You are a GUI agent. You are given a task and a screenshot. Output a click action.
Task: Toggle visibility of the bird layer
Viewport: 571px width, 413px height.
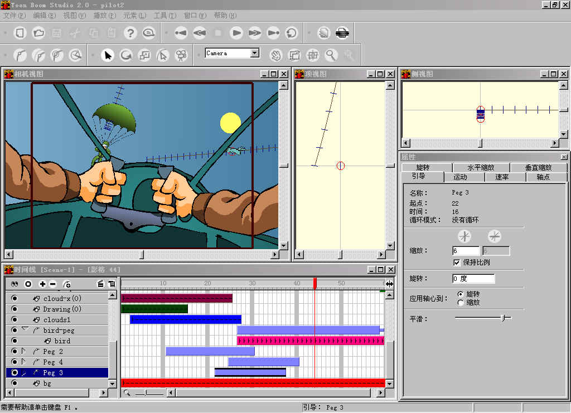(x=14, y=341)
